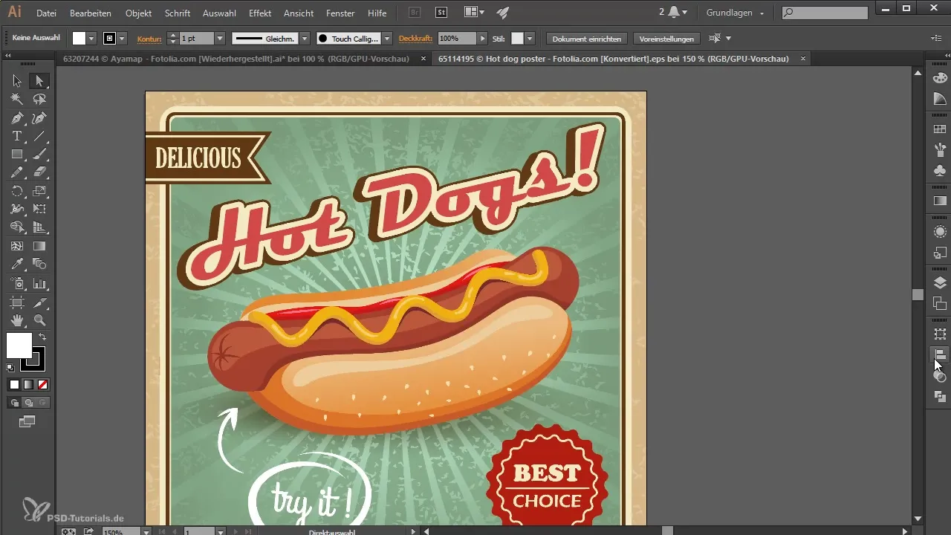Image resolution: width=951 pixels, height=535 pixels.
Task: Select the Perspective Grid tool
Action: [x=39, y=227]
